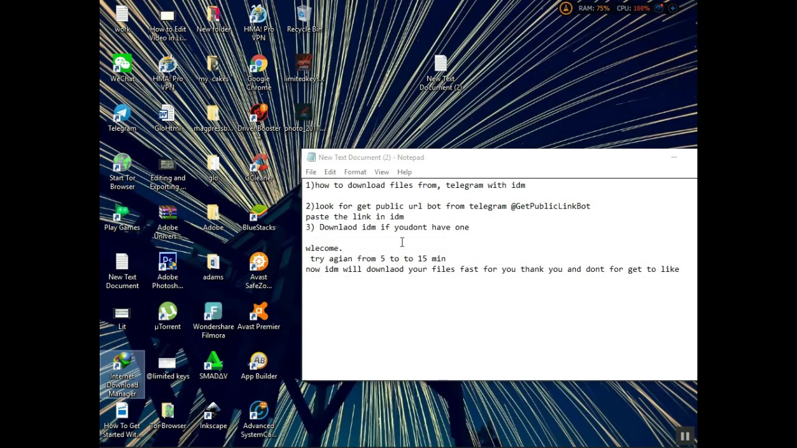Image resolution: width=797 pixels, height=448 pixels.
Task: Open the Recycle Bin
Action: 304,19
